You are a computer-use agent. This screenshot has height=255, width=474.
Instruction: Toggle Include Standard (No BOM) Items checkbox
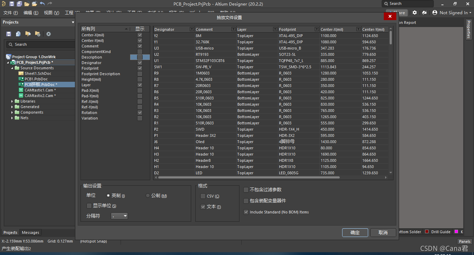click(x=246, y=212)
